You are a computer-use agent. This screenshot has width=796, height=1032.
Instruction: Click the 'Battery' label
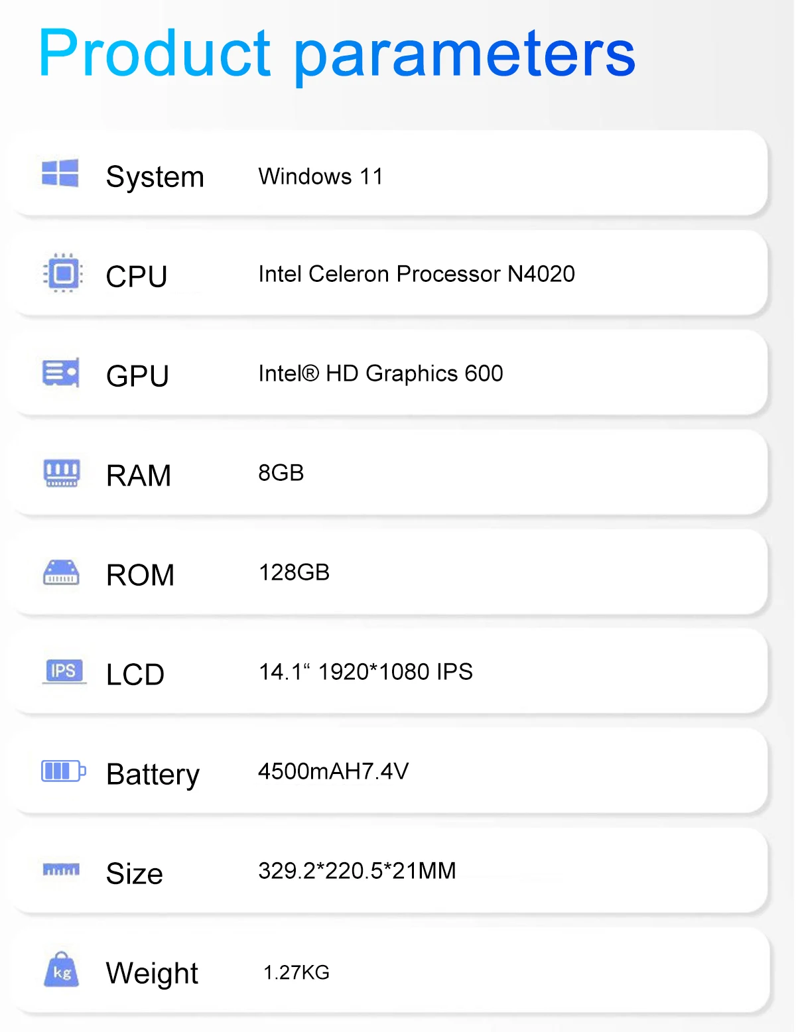[153, 775]
